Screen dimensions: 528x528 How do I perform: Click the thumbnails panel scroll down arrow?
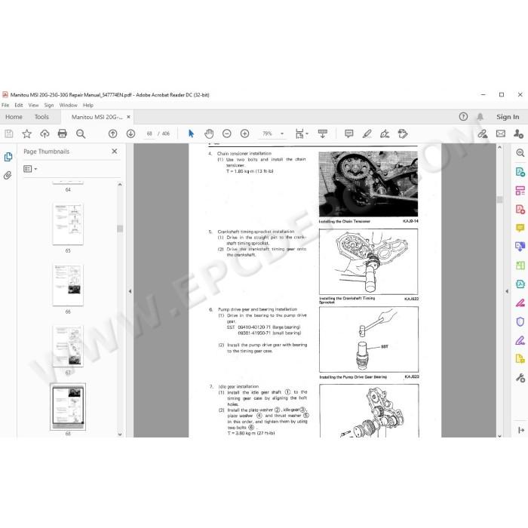[x=120, y=434]
